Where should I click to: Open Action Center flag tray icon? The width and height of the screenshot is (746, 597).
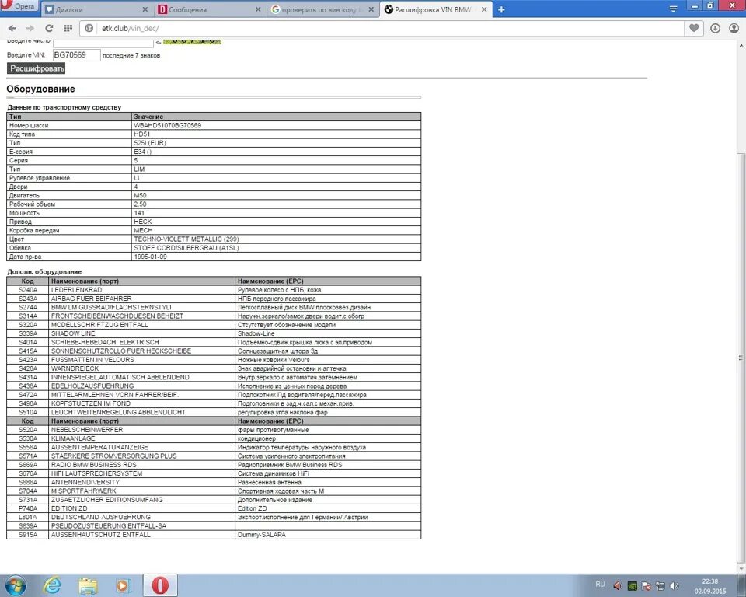pyautogui.click(x=646, y=586)
